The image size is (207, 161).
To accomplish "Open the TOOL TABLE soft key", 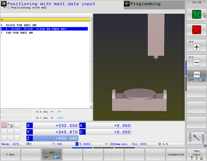I will tap(196, 155).
